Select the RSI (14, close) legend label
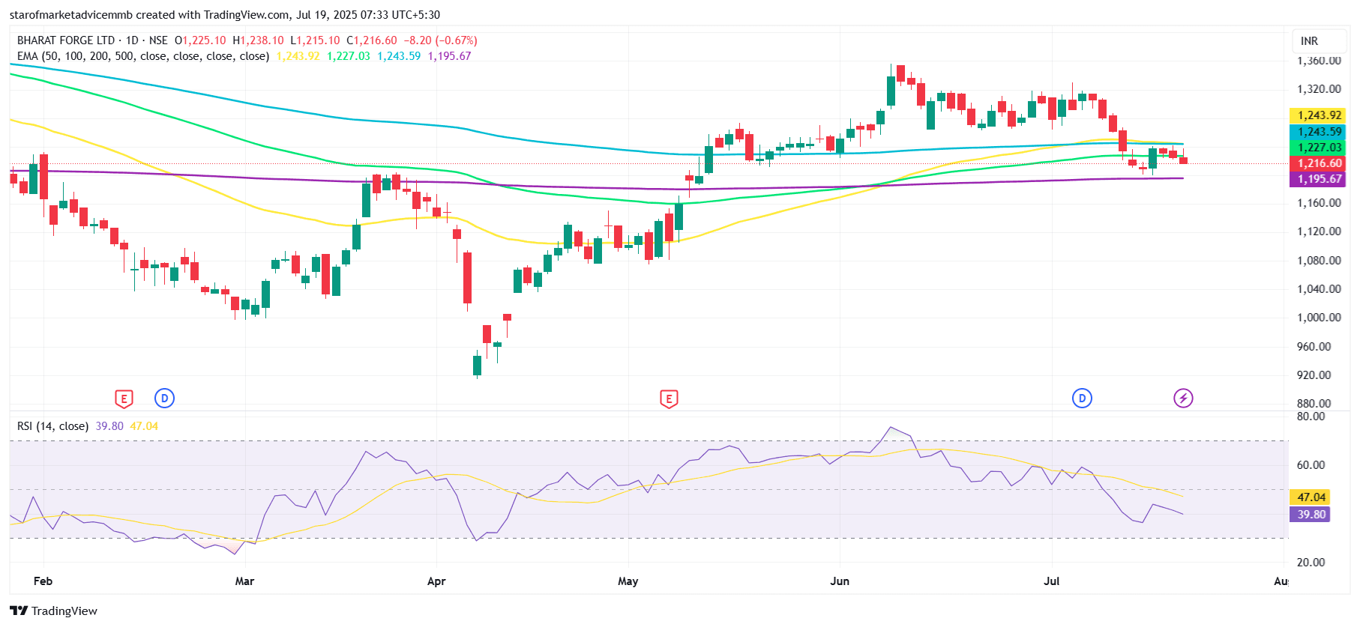1360x627 pixels. [52, 426]
